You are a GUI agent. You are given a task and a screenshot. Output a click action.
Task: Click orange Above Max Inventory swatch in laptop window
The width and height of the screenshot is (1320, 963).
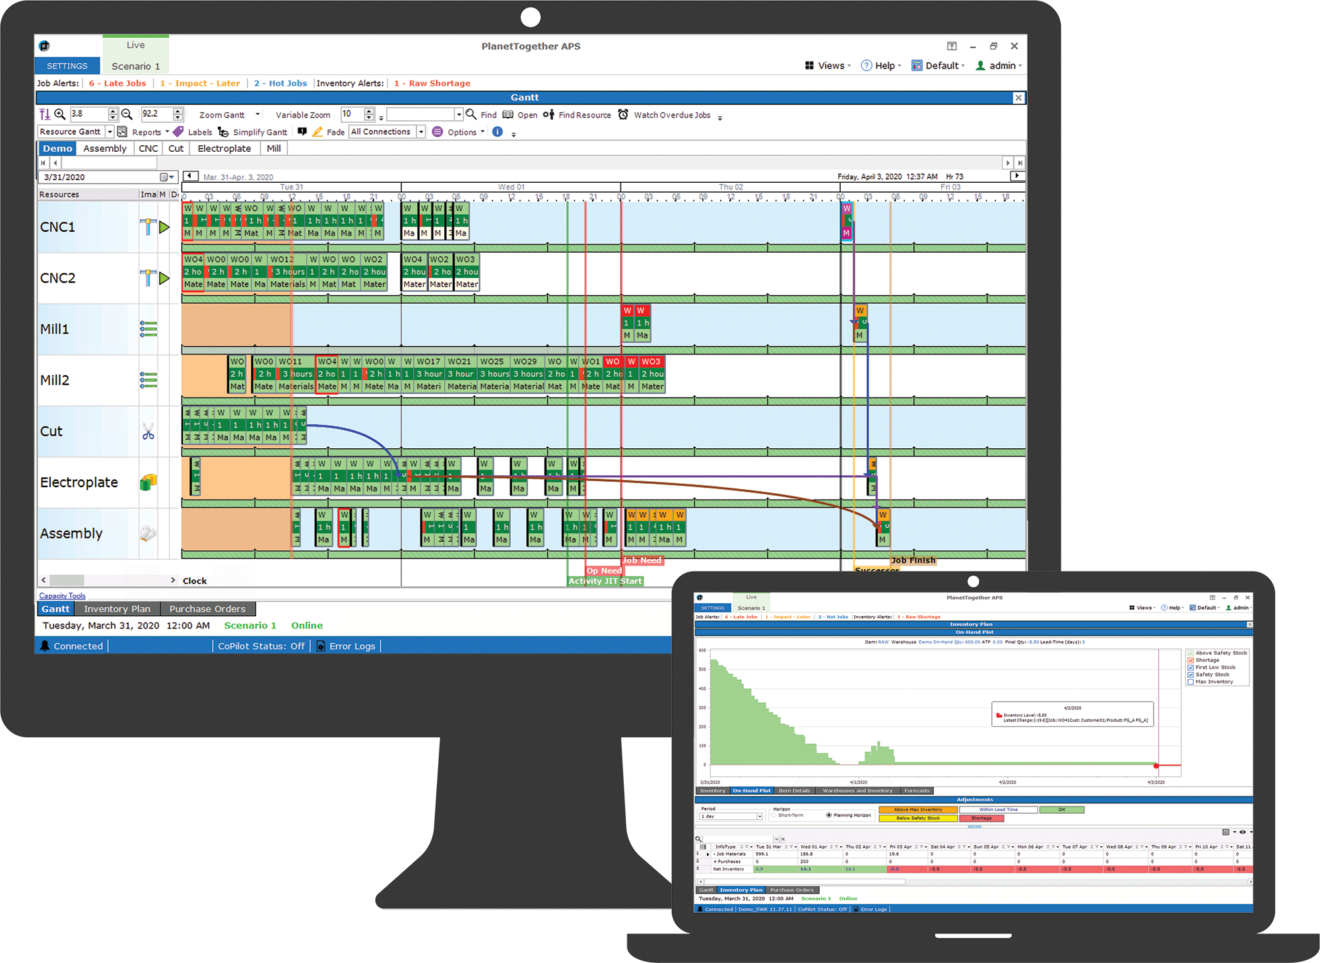pyautogui.click(x=918, y=809)
